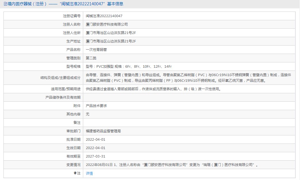The height and width of the screenshot is (180, 300).
Task: Click approving authority 福建省药品监督管理局
Action: click(x=103, y=131)
